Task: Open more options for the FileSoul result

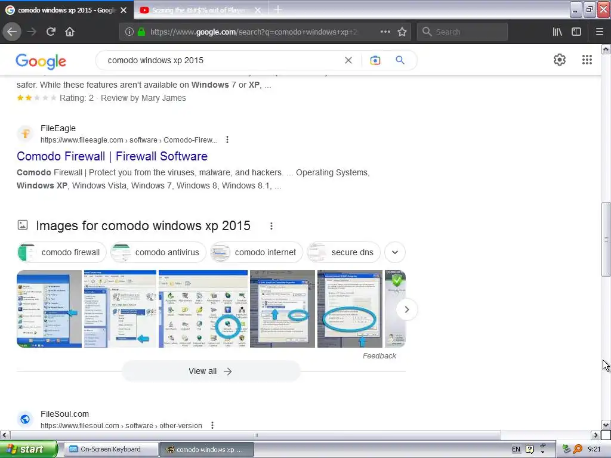Action: pos(212,425)
